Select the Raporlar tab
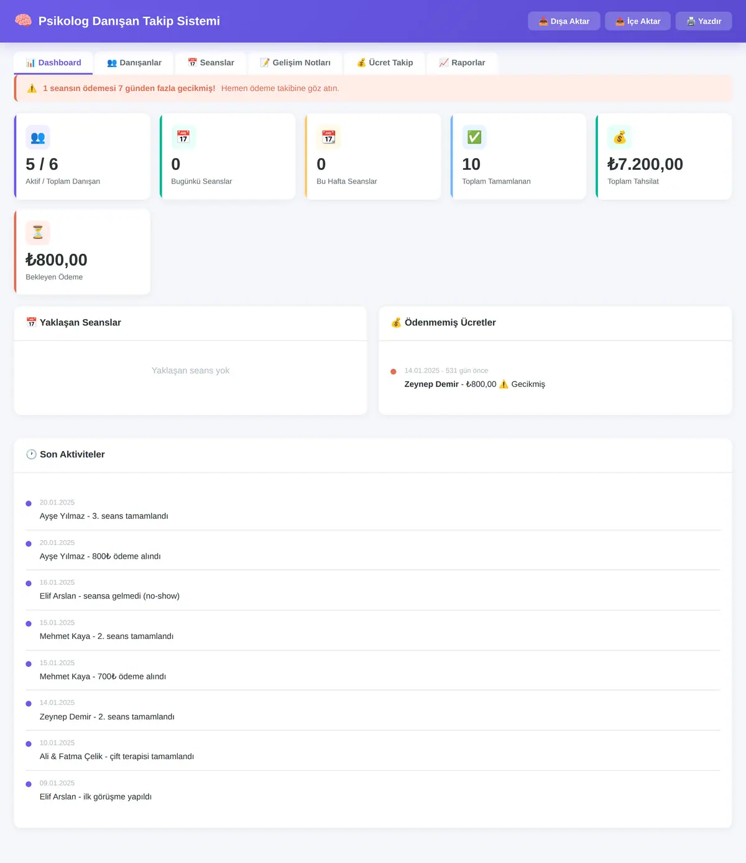Viewport: 746px width, 863px height. coord(462,63)
